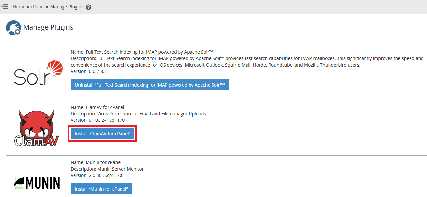Select Manage Plugins breadcrumb text

(x=66, y=7)
